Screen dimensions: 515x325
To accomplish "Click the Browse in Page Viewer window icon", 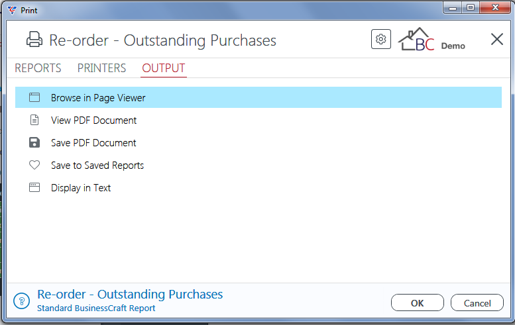I will [x=34, y=97].
